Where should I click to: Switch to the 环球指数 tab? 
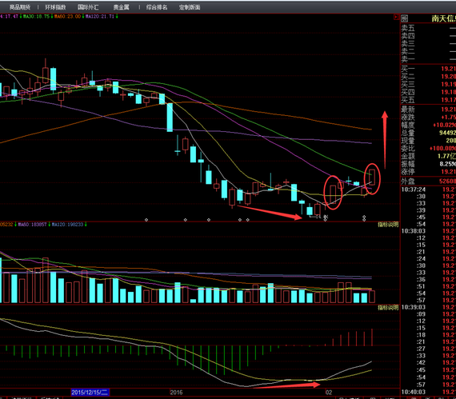55,7
